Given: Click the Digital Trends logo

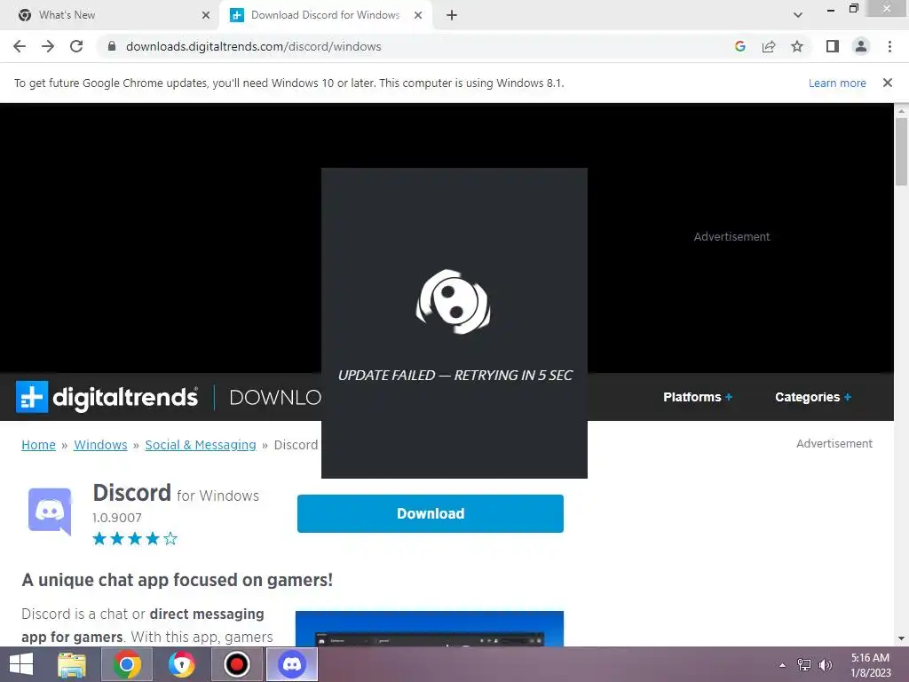Looking at the screenshot, I should pos(107,397).
